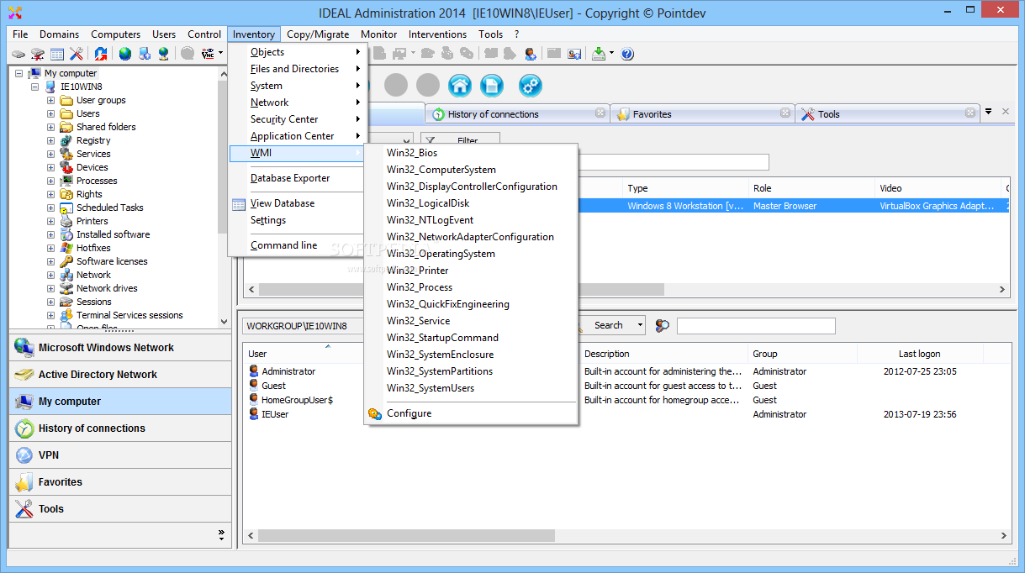Image resolution: width=1025 pixels, height=573 pixels.
Task: Select the IEUser row in user list
Action: [626, 414]
